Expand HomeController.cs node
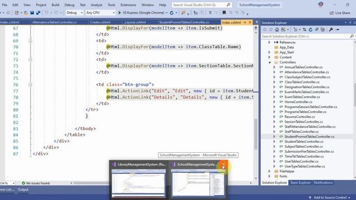 pyautogui.click(x=274, y=102)
